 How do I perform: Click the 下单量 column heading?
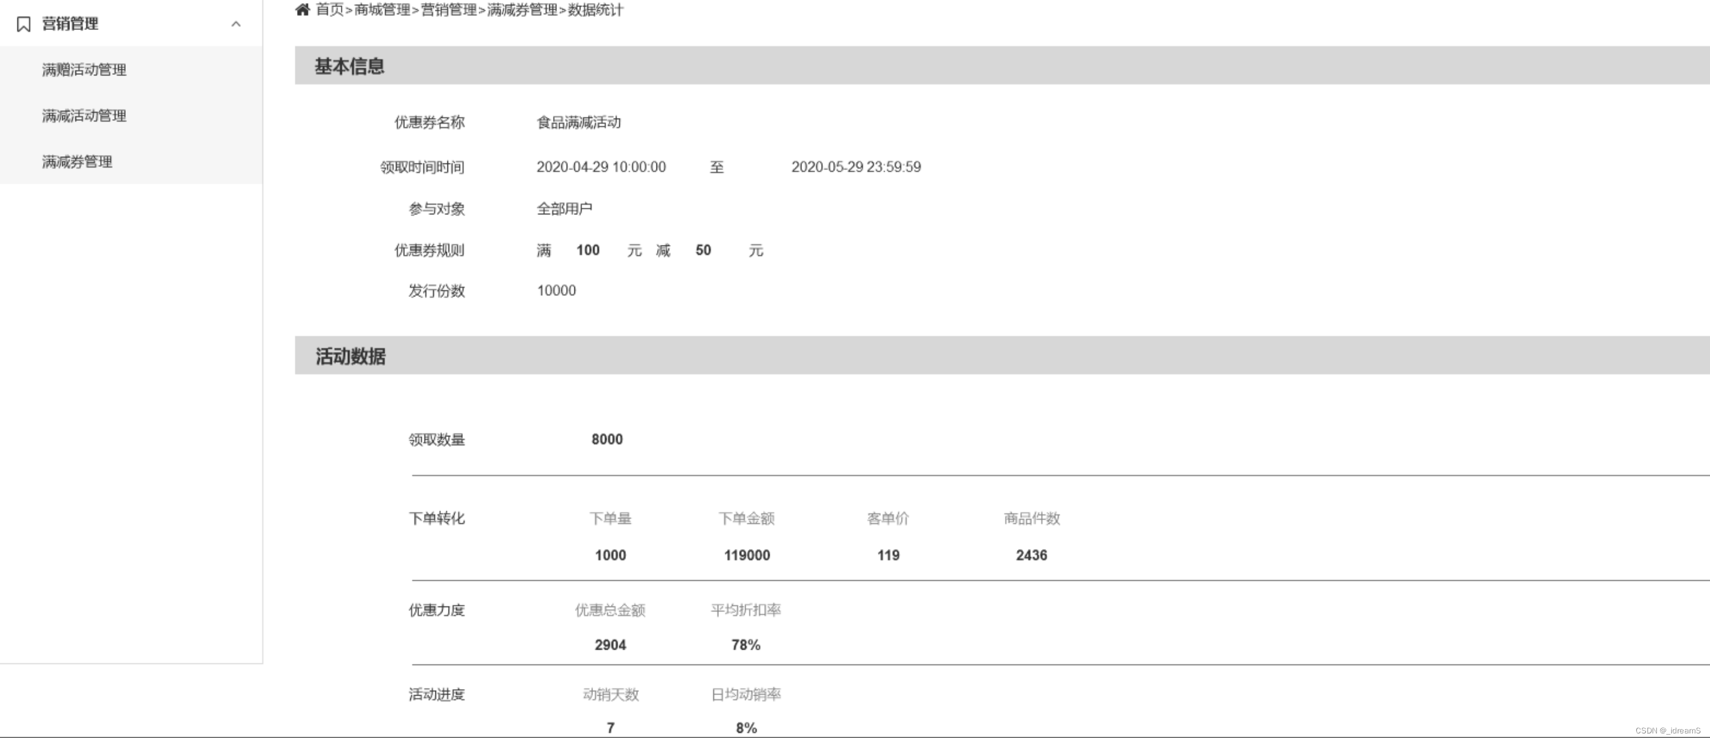tap(611, 518)
